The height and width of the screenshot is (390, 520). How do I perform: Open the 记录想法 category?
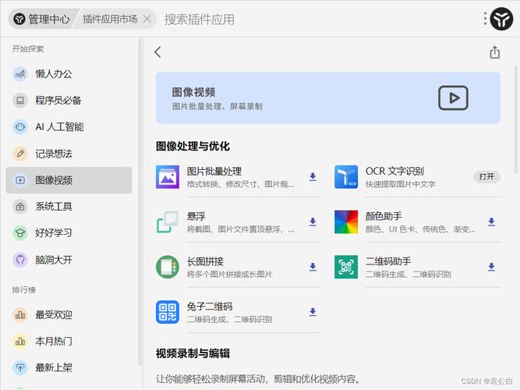(69, 154)
